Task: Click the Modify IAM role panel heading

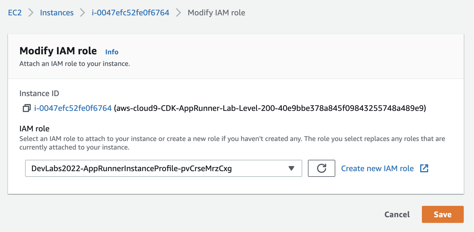Action: click(x=58, y=51)
